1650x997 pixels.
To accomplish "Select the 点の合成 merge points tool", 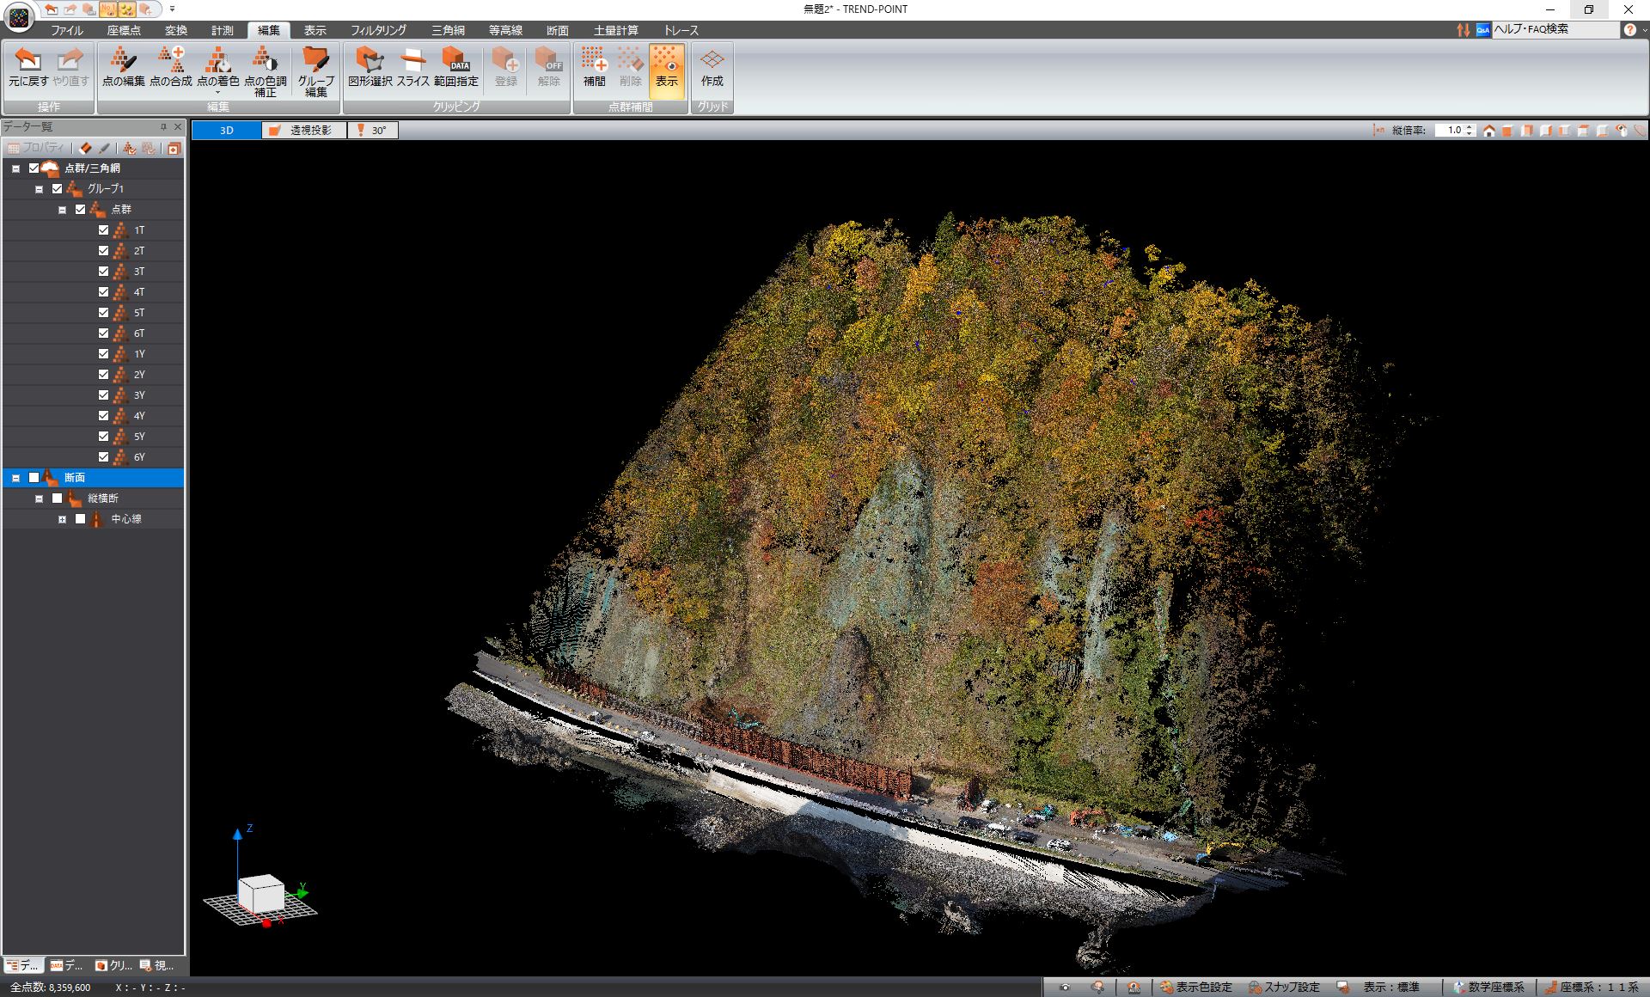I will 170,67.
